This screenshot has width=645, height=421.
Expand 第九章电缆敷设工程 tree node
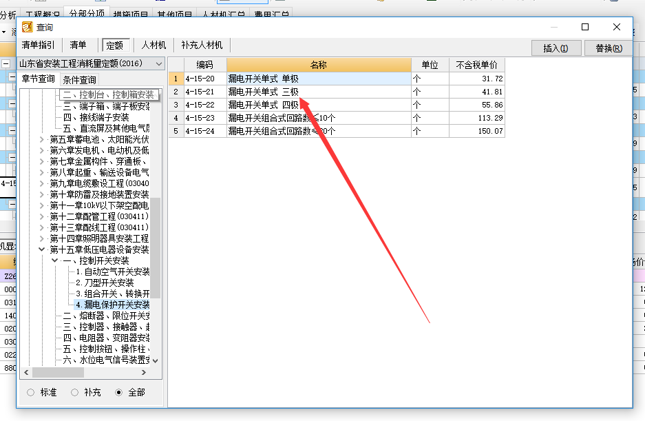coord(41,183)
